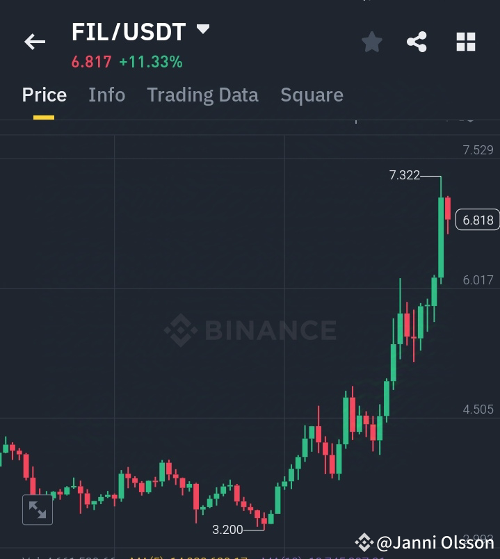This screenshot has width=500, height=559.
Task: Tap the current price label 6.818
Action: tap(478, 220)
